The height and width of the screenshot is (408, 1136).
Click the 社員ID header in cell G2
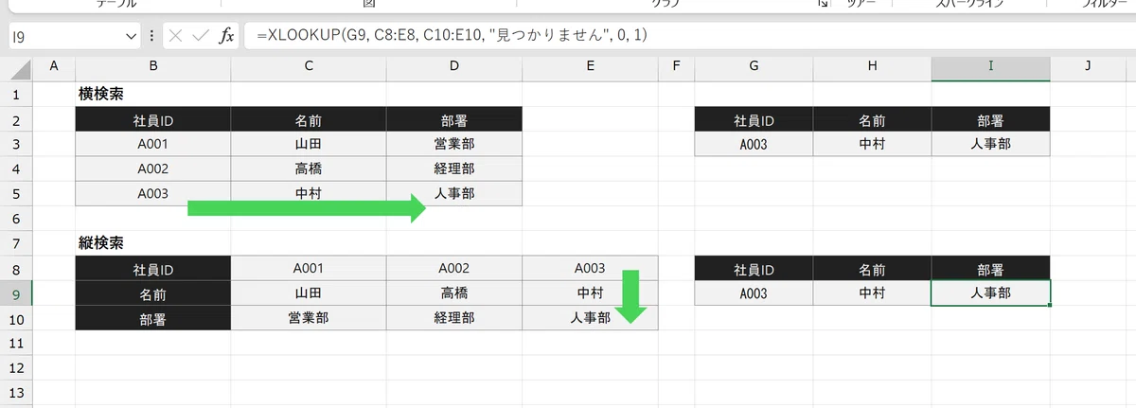[754, 119]
